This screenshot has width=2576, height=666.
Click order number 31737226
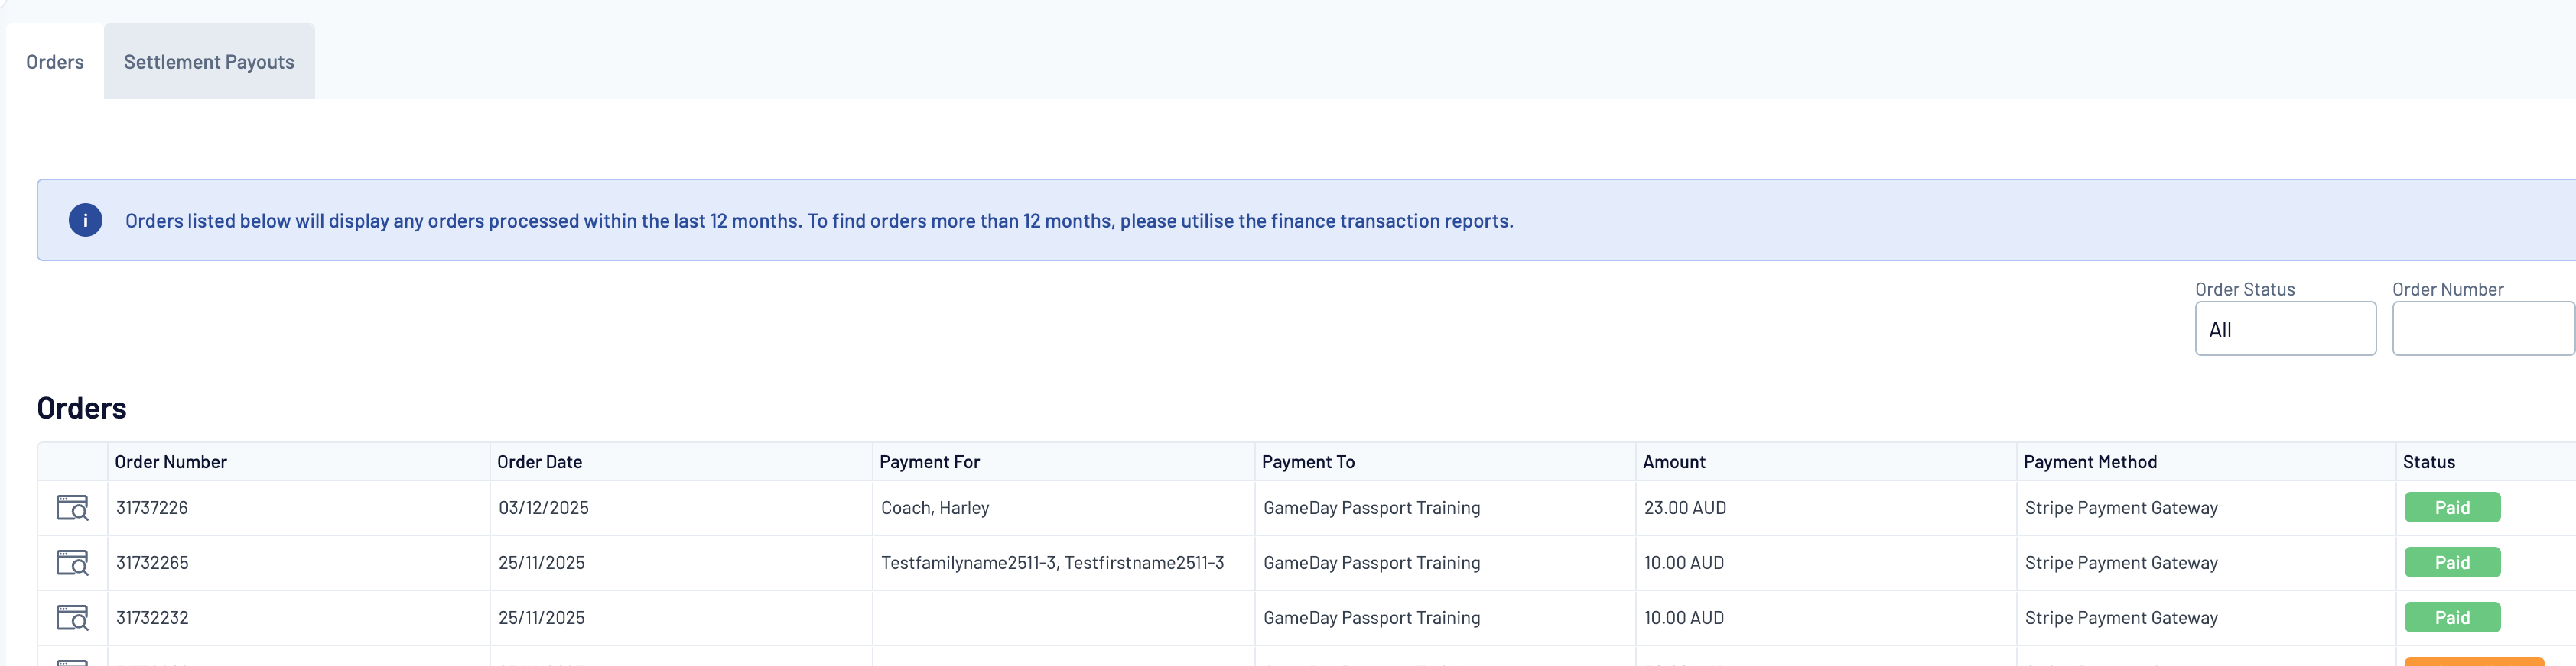152,508
